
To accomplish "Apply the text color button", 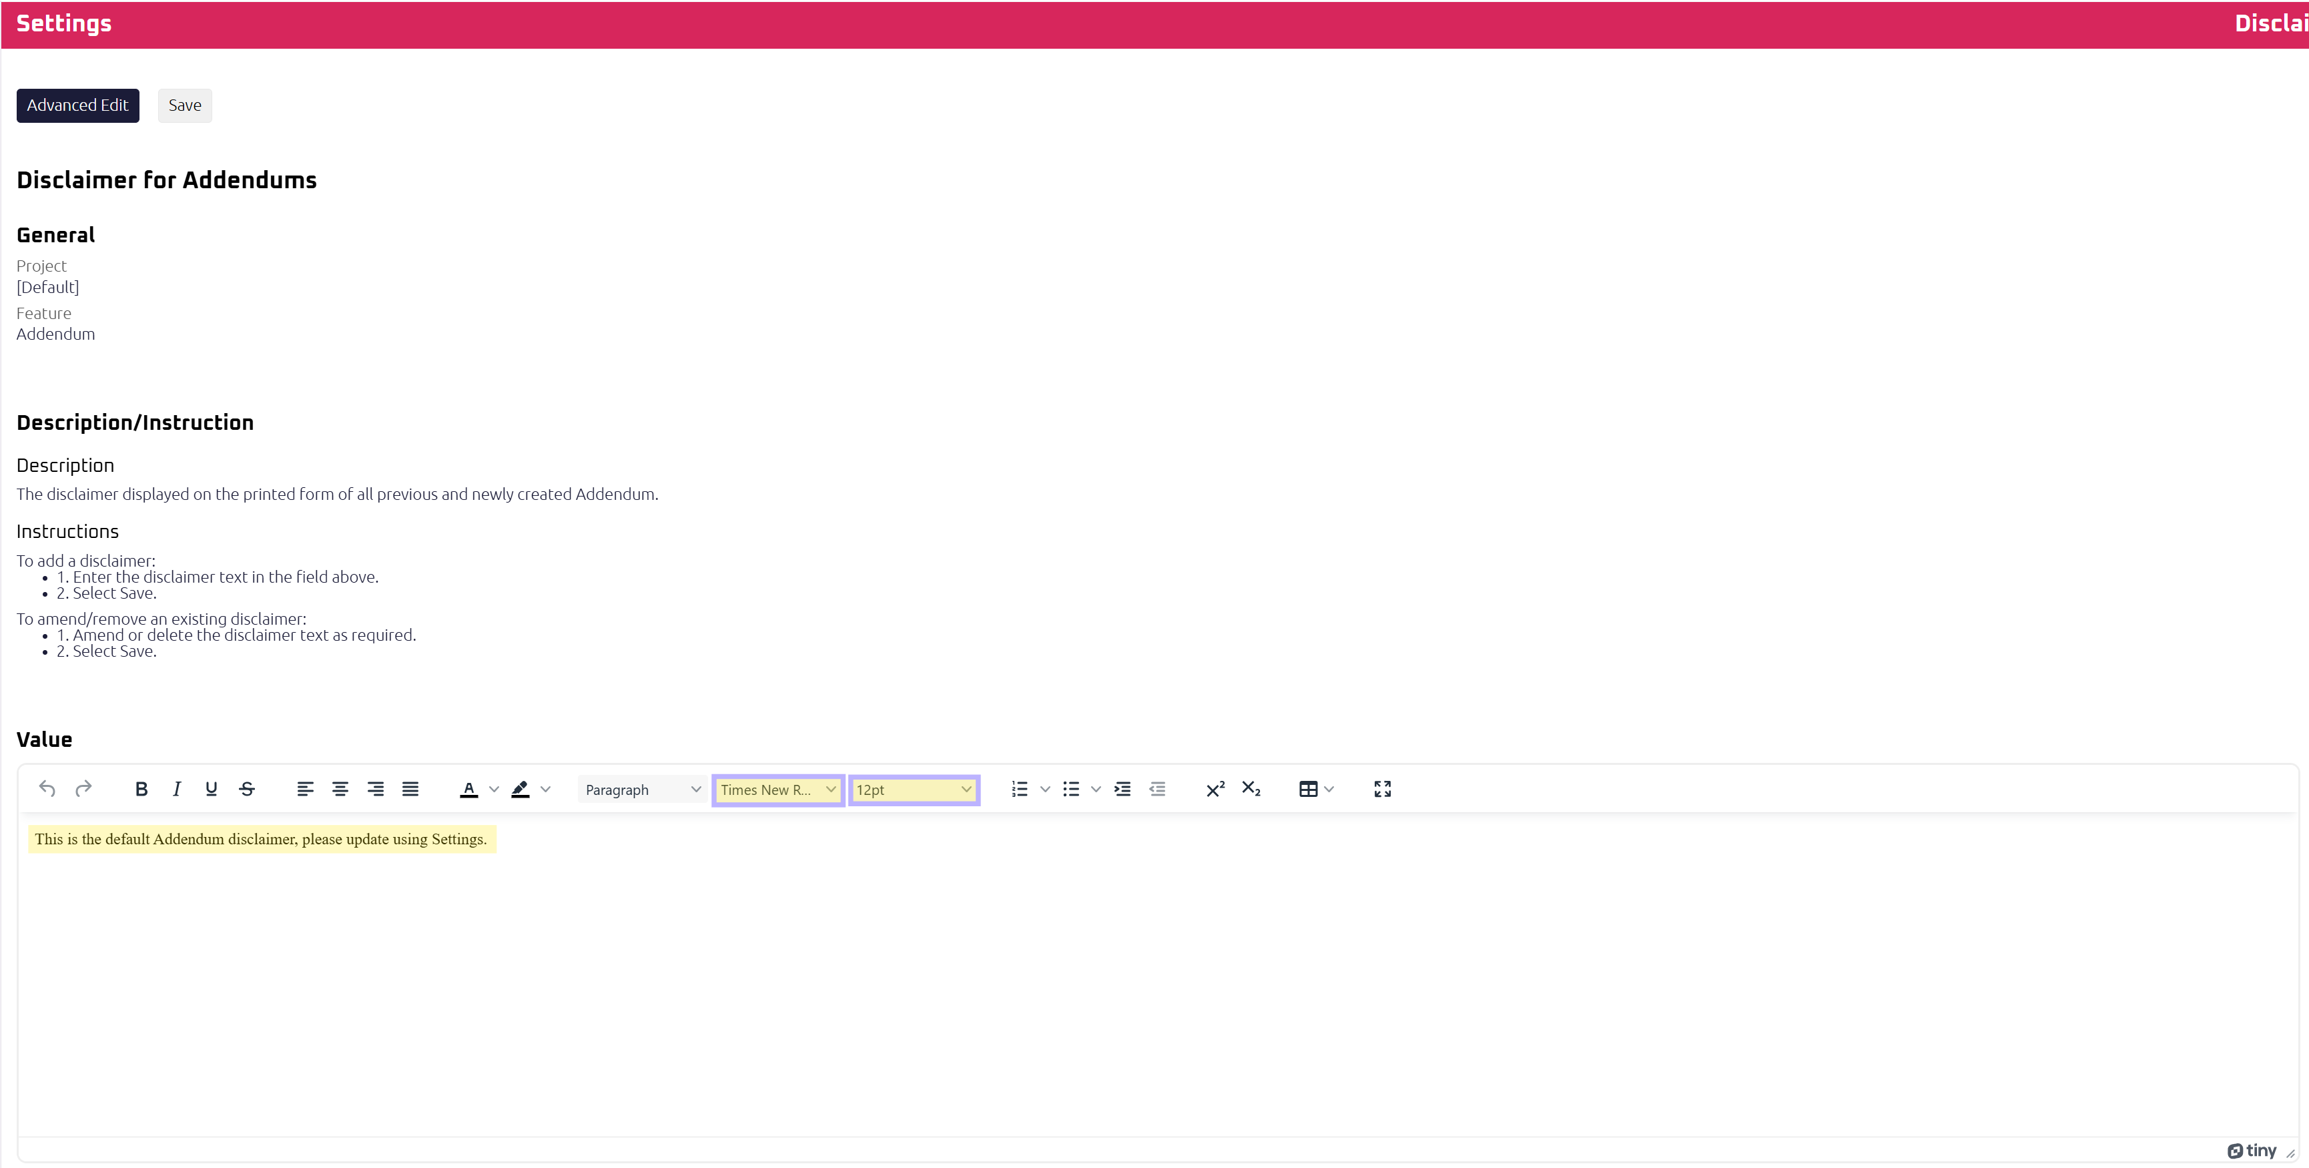I will [x=468, y=789].
